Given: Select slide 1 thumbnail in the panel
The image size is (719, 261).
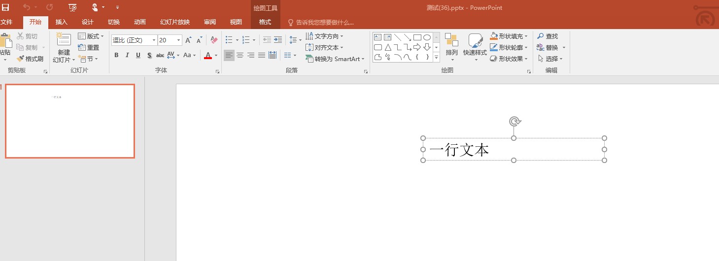Looking at the screenshot, I should click(x=70, y=121).
